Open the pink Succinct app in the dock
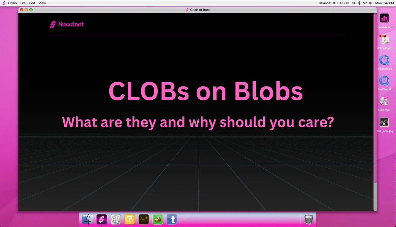The height and width of the screenshot is (227, 396). click(x=102, y=219)
